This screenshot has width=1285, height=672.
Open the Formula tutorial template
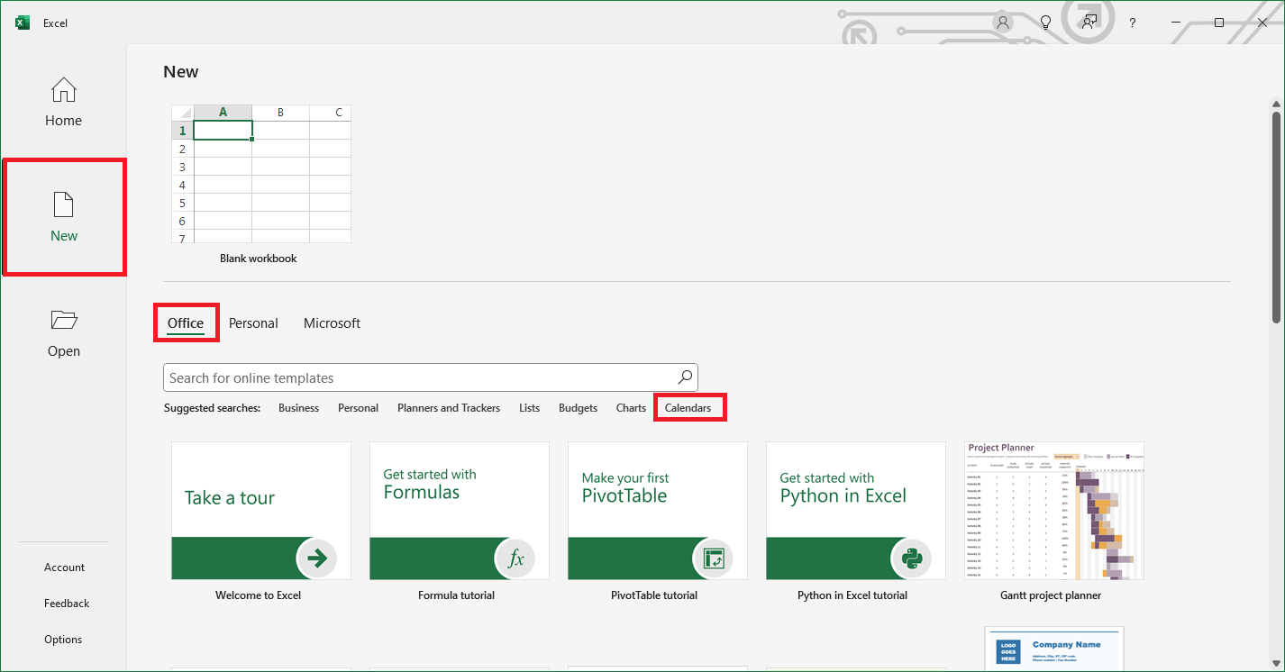[x=460, y=511]
